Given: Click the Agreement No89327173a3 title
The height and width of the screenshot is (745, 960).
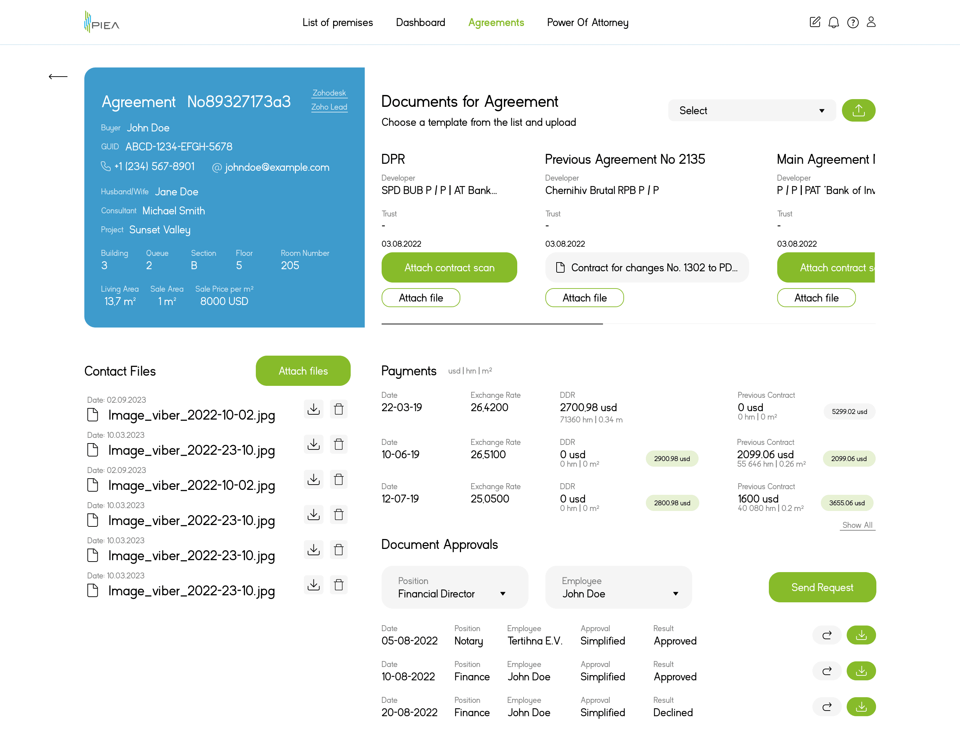Looking at the screenshot, I should [196, 102].
